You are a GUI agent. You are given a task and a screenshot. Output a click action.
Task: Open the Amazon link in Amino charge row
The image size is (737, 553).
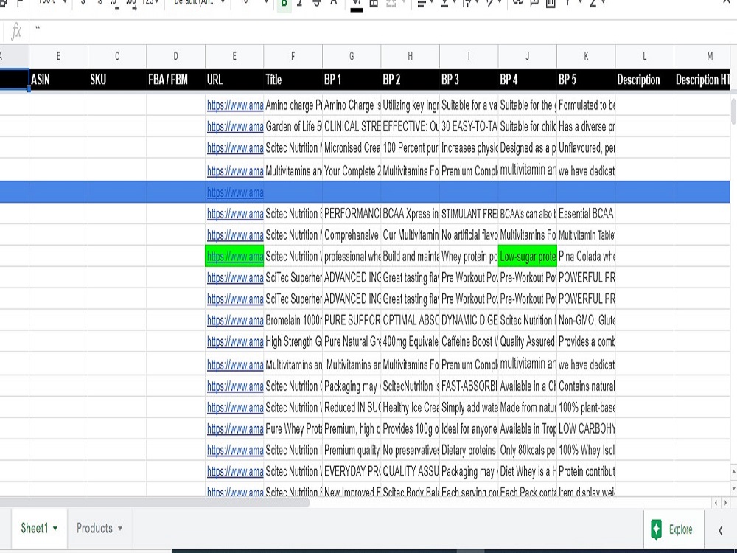[235, 105]
